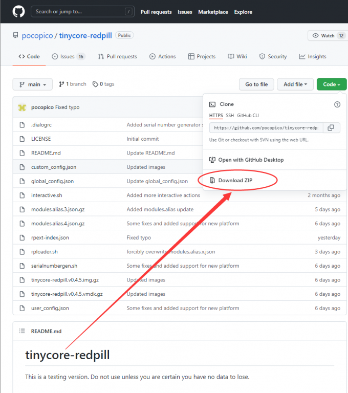The image size is (348, 393).
Task: Open the README.md file in the list
Action: coord(46,153)
